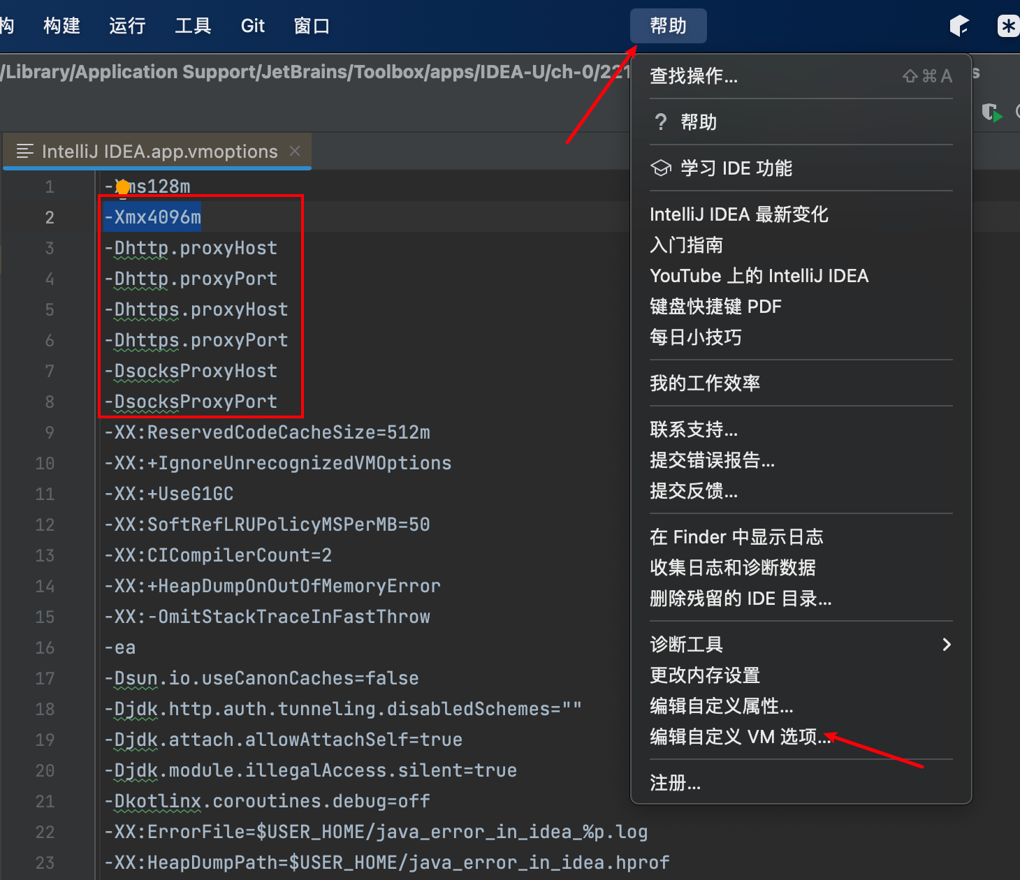Click the -Djdk.module.illegalAccess.silent=true line

click(x=310, y=770)
